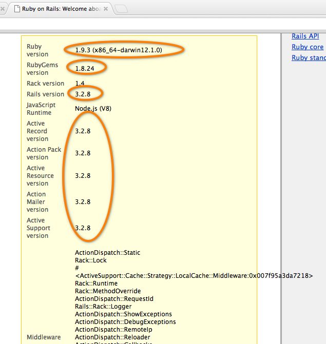326x344 pixels.
Task: Click the JavaScript Runtime label
Action: coord(41,109)
